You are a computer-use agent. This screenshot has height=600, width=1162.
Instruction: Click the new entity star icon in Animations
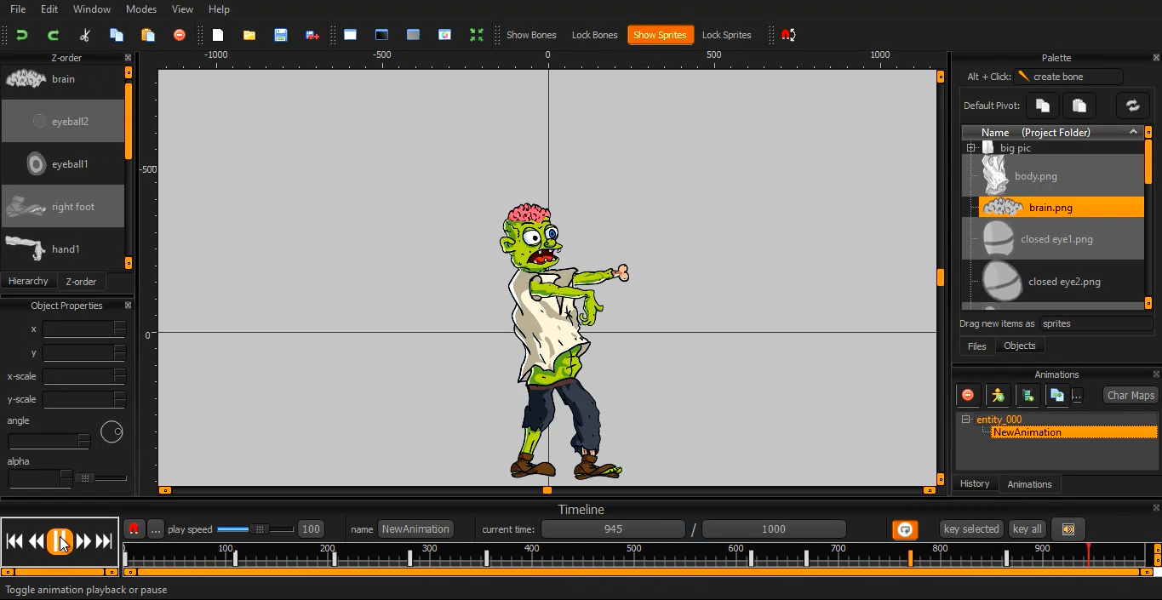pos(998,395)
